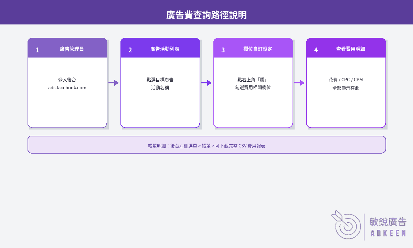Click the arrow between step 2 and 3

pos(206,83)
